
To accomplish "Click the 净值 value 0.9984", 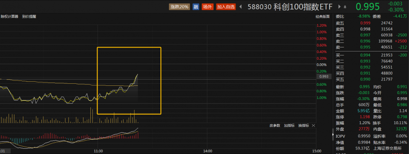I will pos(364,142).
